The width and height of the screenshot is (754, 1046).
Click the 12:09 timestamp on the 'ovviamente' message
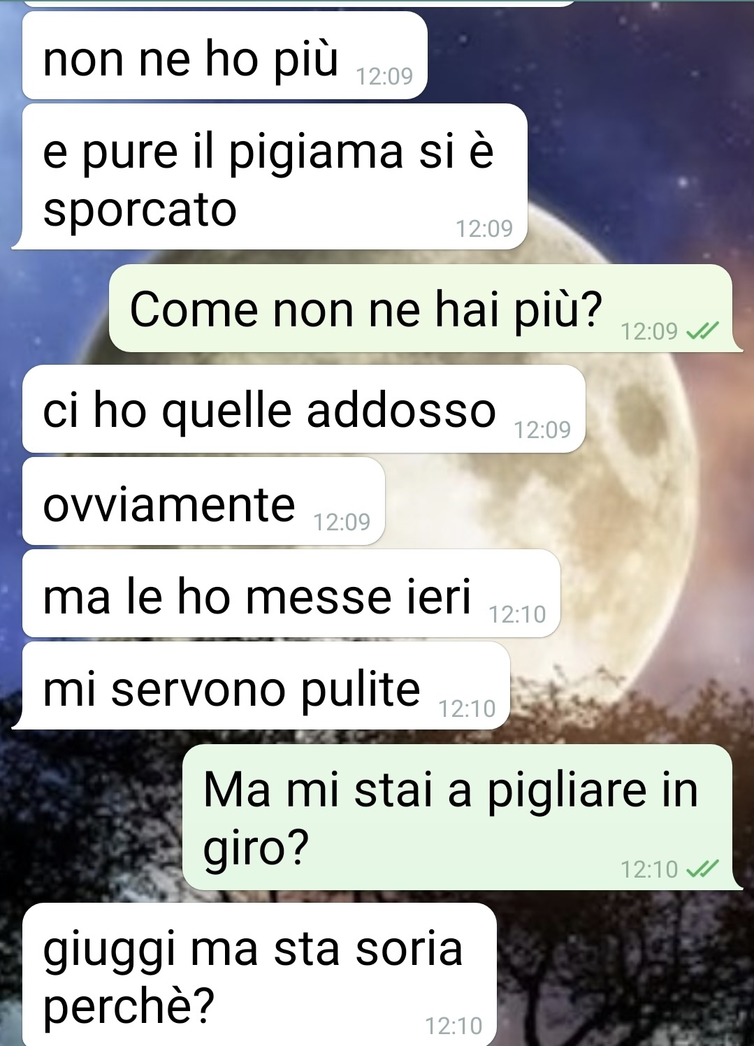click(x=342, y=522)
